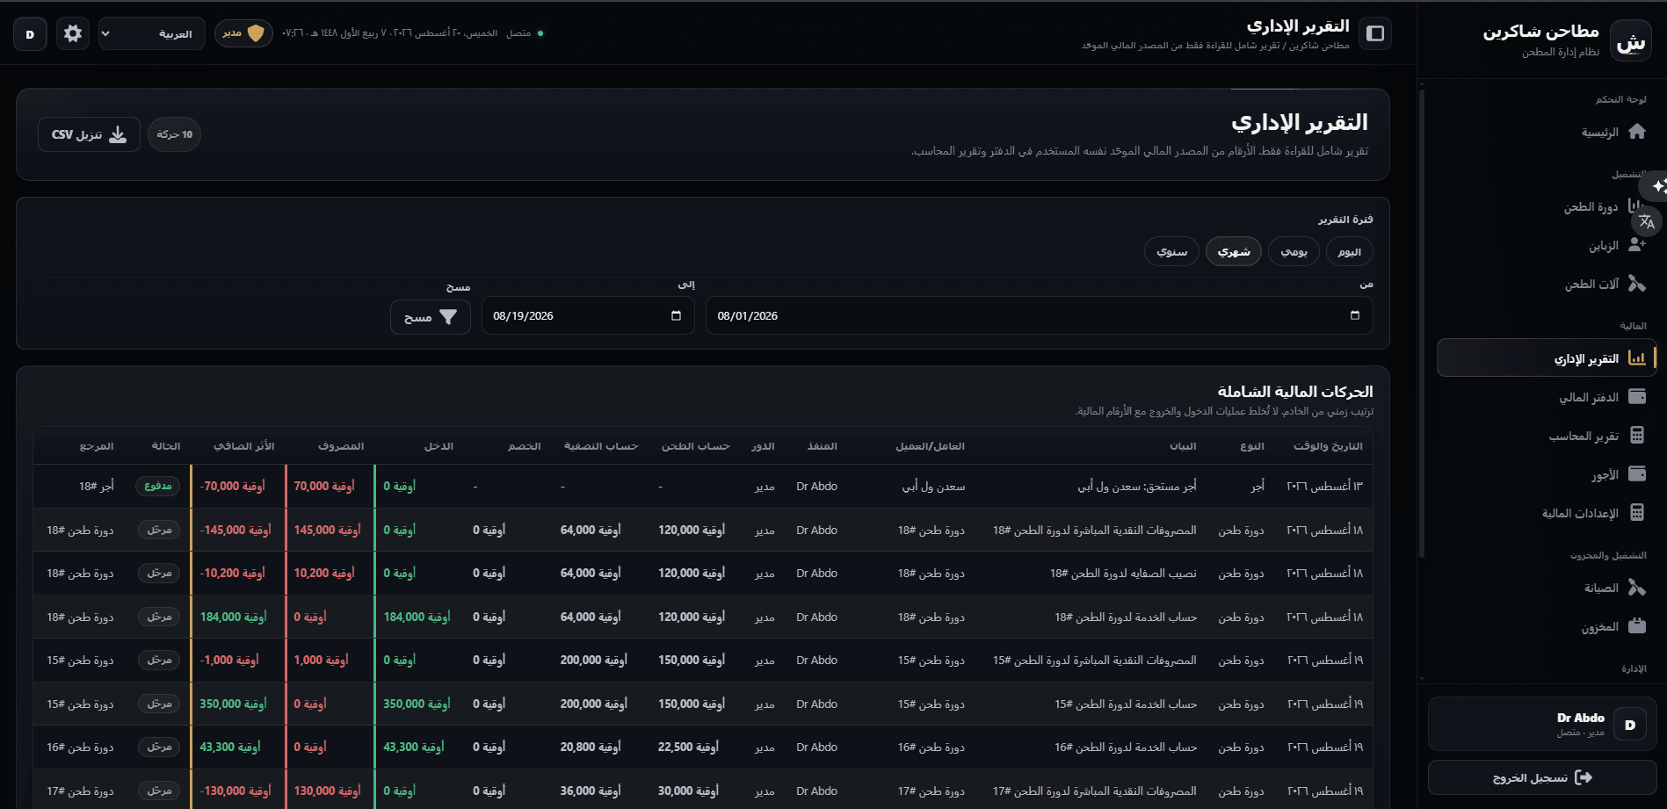Navigate to دورة الطحن in the sidebar

[x=1547, y=207]
